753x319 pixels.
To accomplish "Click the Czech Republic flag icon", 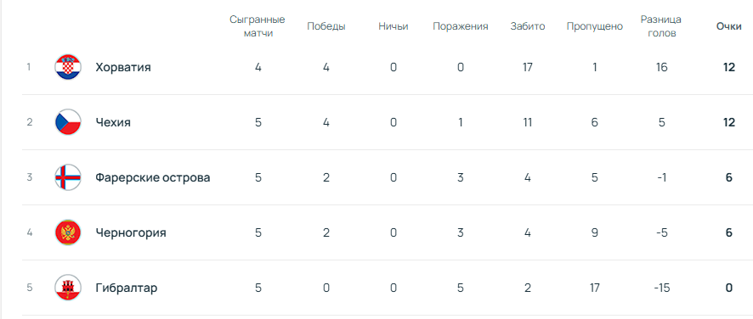I will tap(68, 122).
